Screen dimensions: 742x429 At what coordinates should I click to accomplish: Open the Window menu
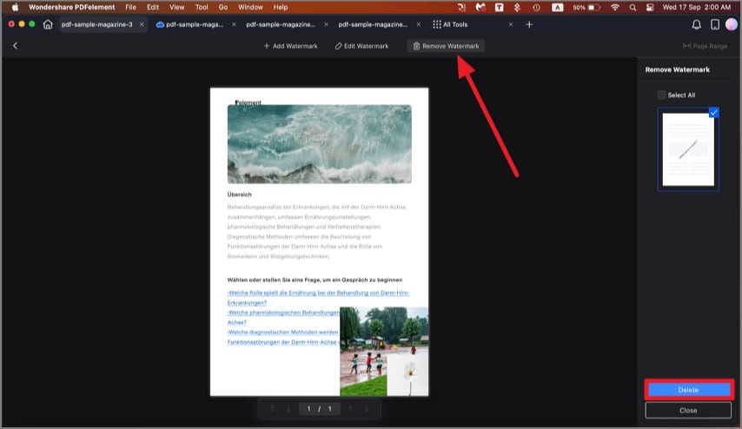(250, 7)
